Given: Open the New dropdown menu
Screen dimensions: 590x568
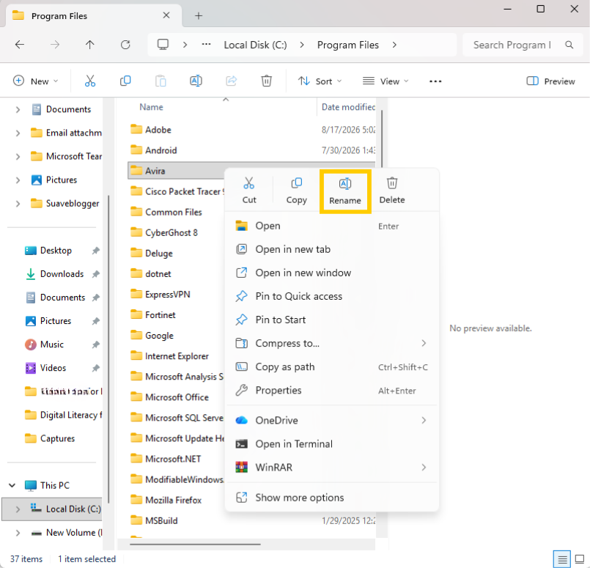Looking at the screenshot, I should click(x=36, y=81).
